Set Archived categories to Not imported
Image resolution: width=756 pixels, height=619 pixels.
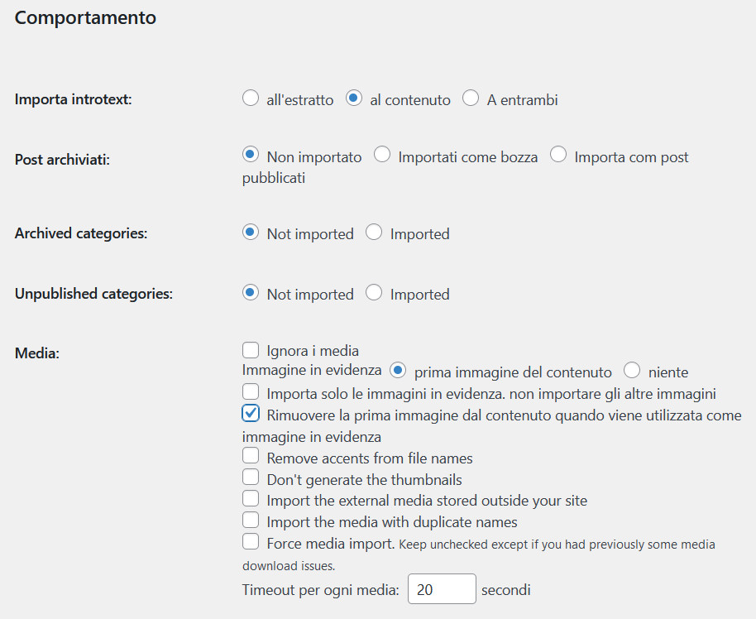(x=251, y=232)
